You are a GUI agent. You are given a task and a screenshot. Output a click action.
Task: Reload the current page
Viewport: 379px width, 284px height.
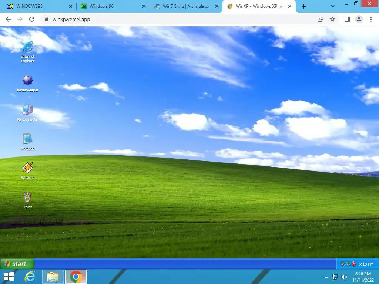point(32,19)
